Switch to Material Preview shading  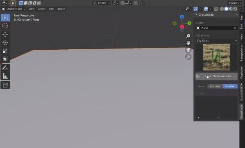tap(231, 9)
